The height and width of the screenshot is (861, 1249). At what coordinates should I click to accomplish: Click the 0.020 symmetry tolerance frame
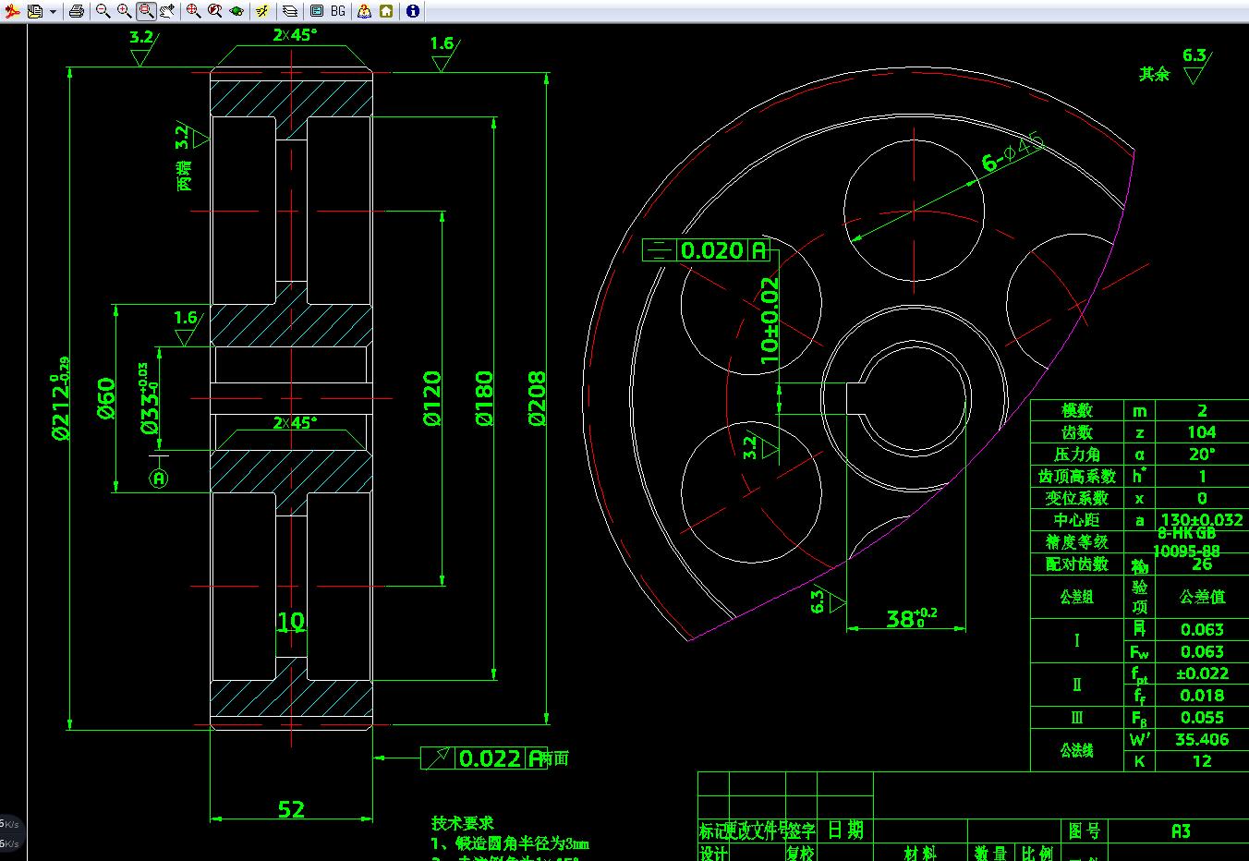(x=706, y=249)
